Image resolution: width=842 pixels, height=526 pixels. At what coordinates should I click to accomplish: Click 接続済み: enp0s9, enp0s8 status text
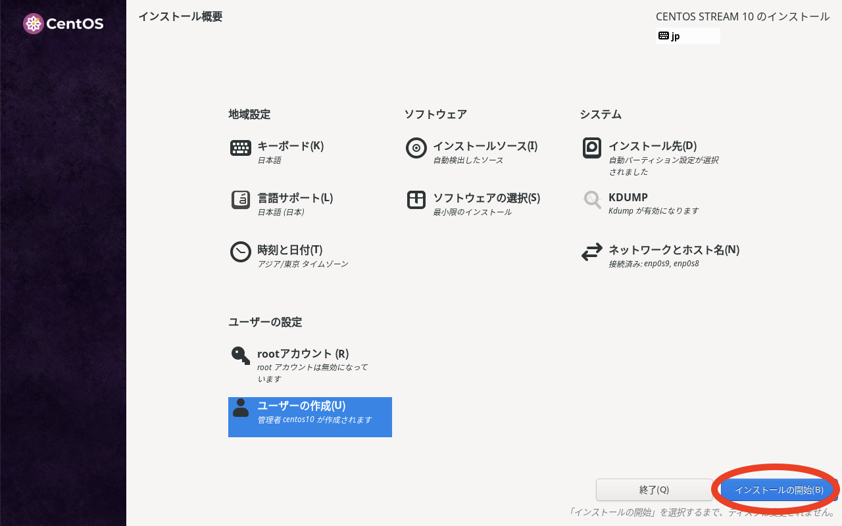[654, 264]
